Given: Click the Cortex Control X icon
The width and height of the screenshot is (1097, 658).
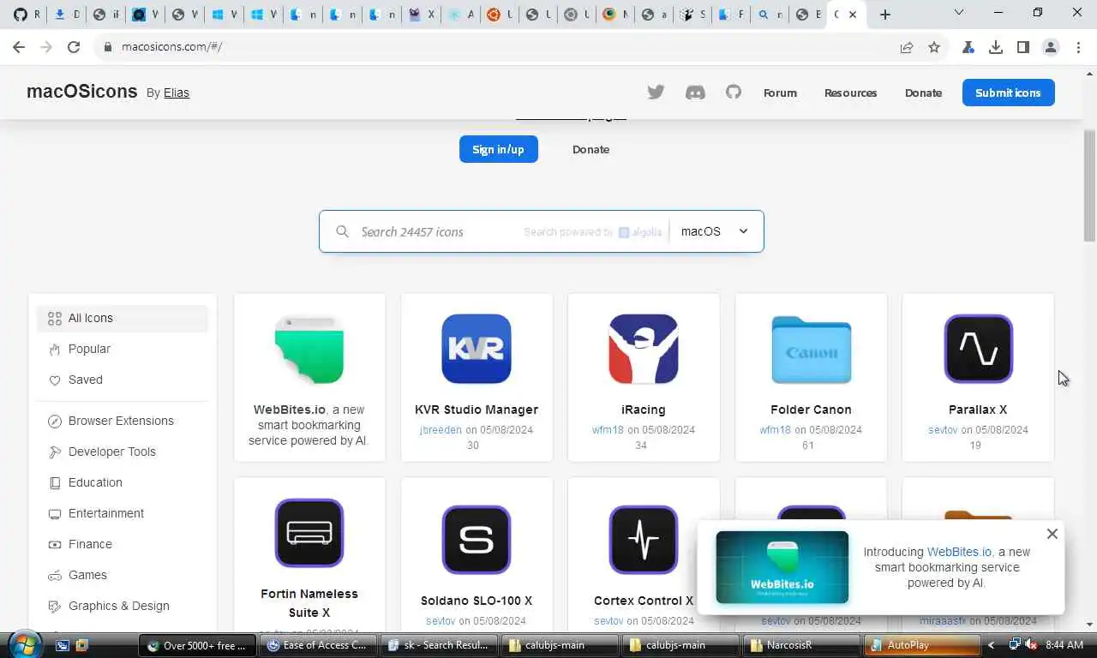Looking at the screenshot, I should click(644, 539).
